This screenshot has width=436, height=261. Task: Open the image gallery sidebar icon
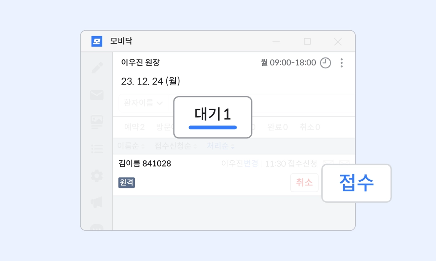coord(97,122)
